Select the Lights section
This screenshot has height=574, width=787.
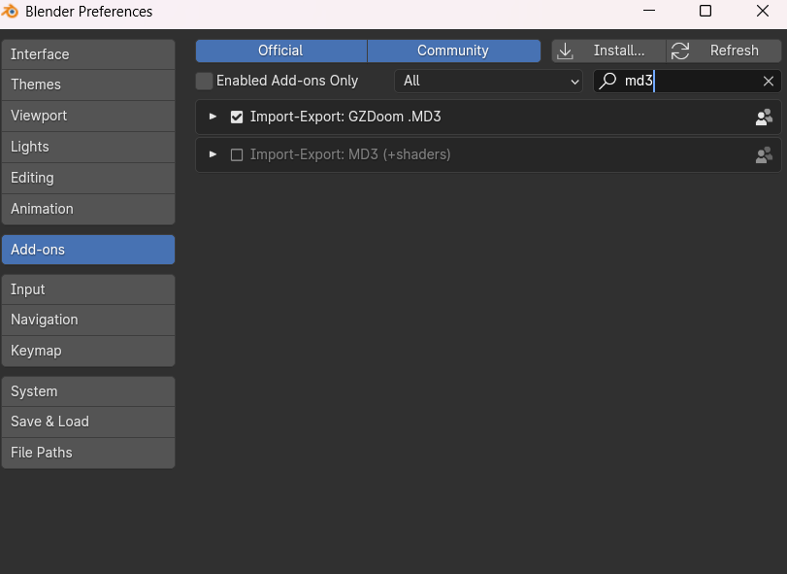88,147
